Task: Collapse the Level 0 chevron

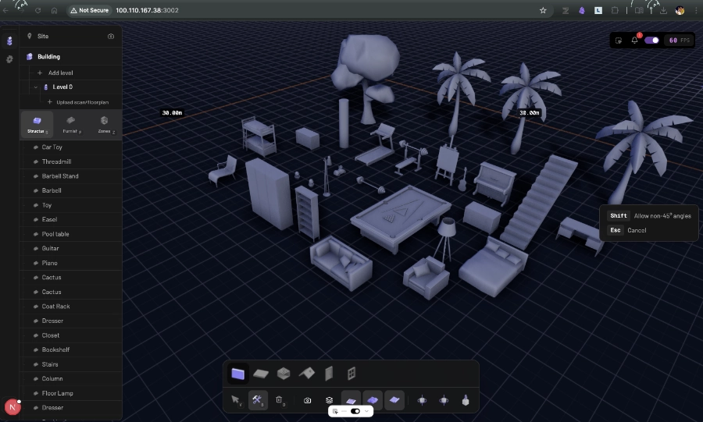Action: (x=35, y=87)
